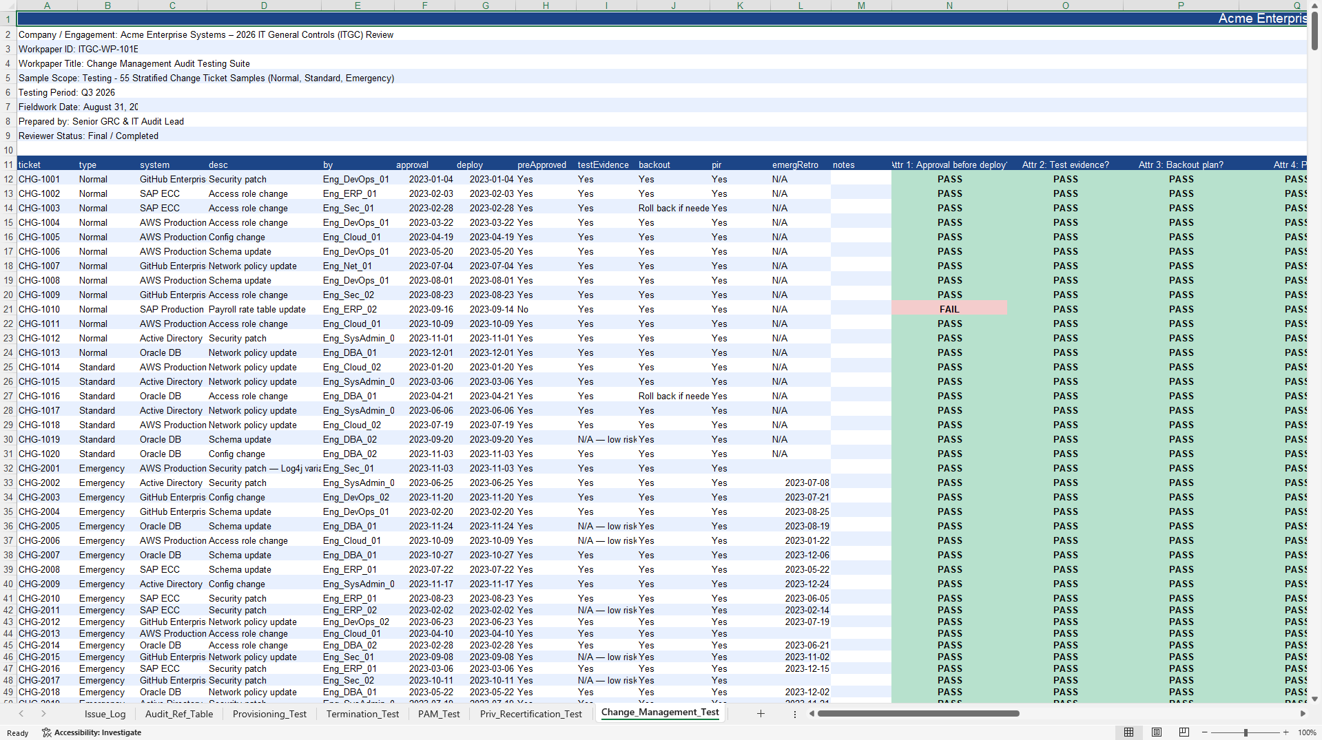Select column A header
This screenshot has width=1322, height=740.
(x=47, y=6)
